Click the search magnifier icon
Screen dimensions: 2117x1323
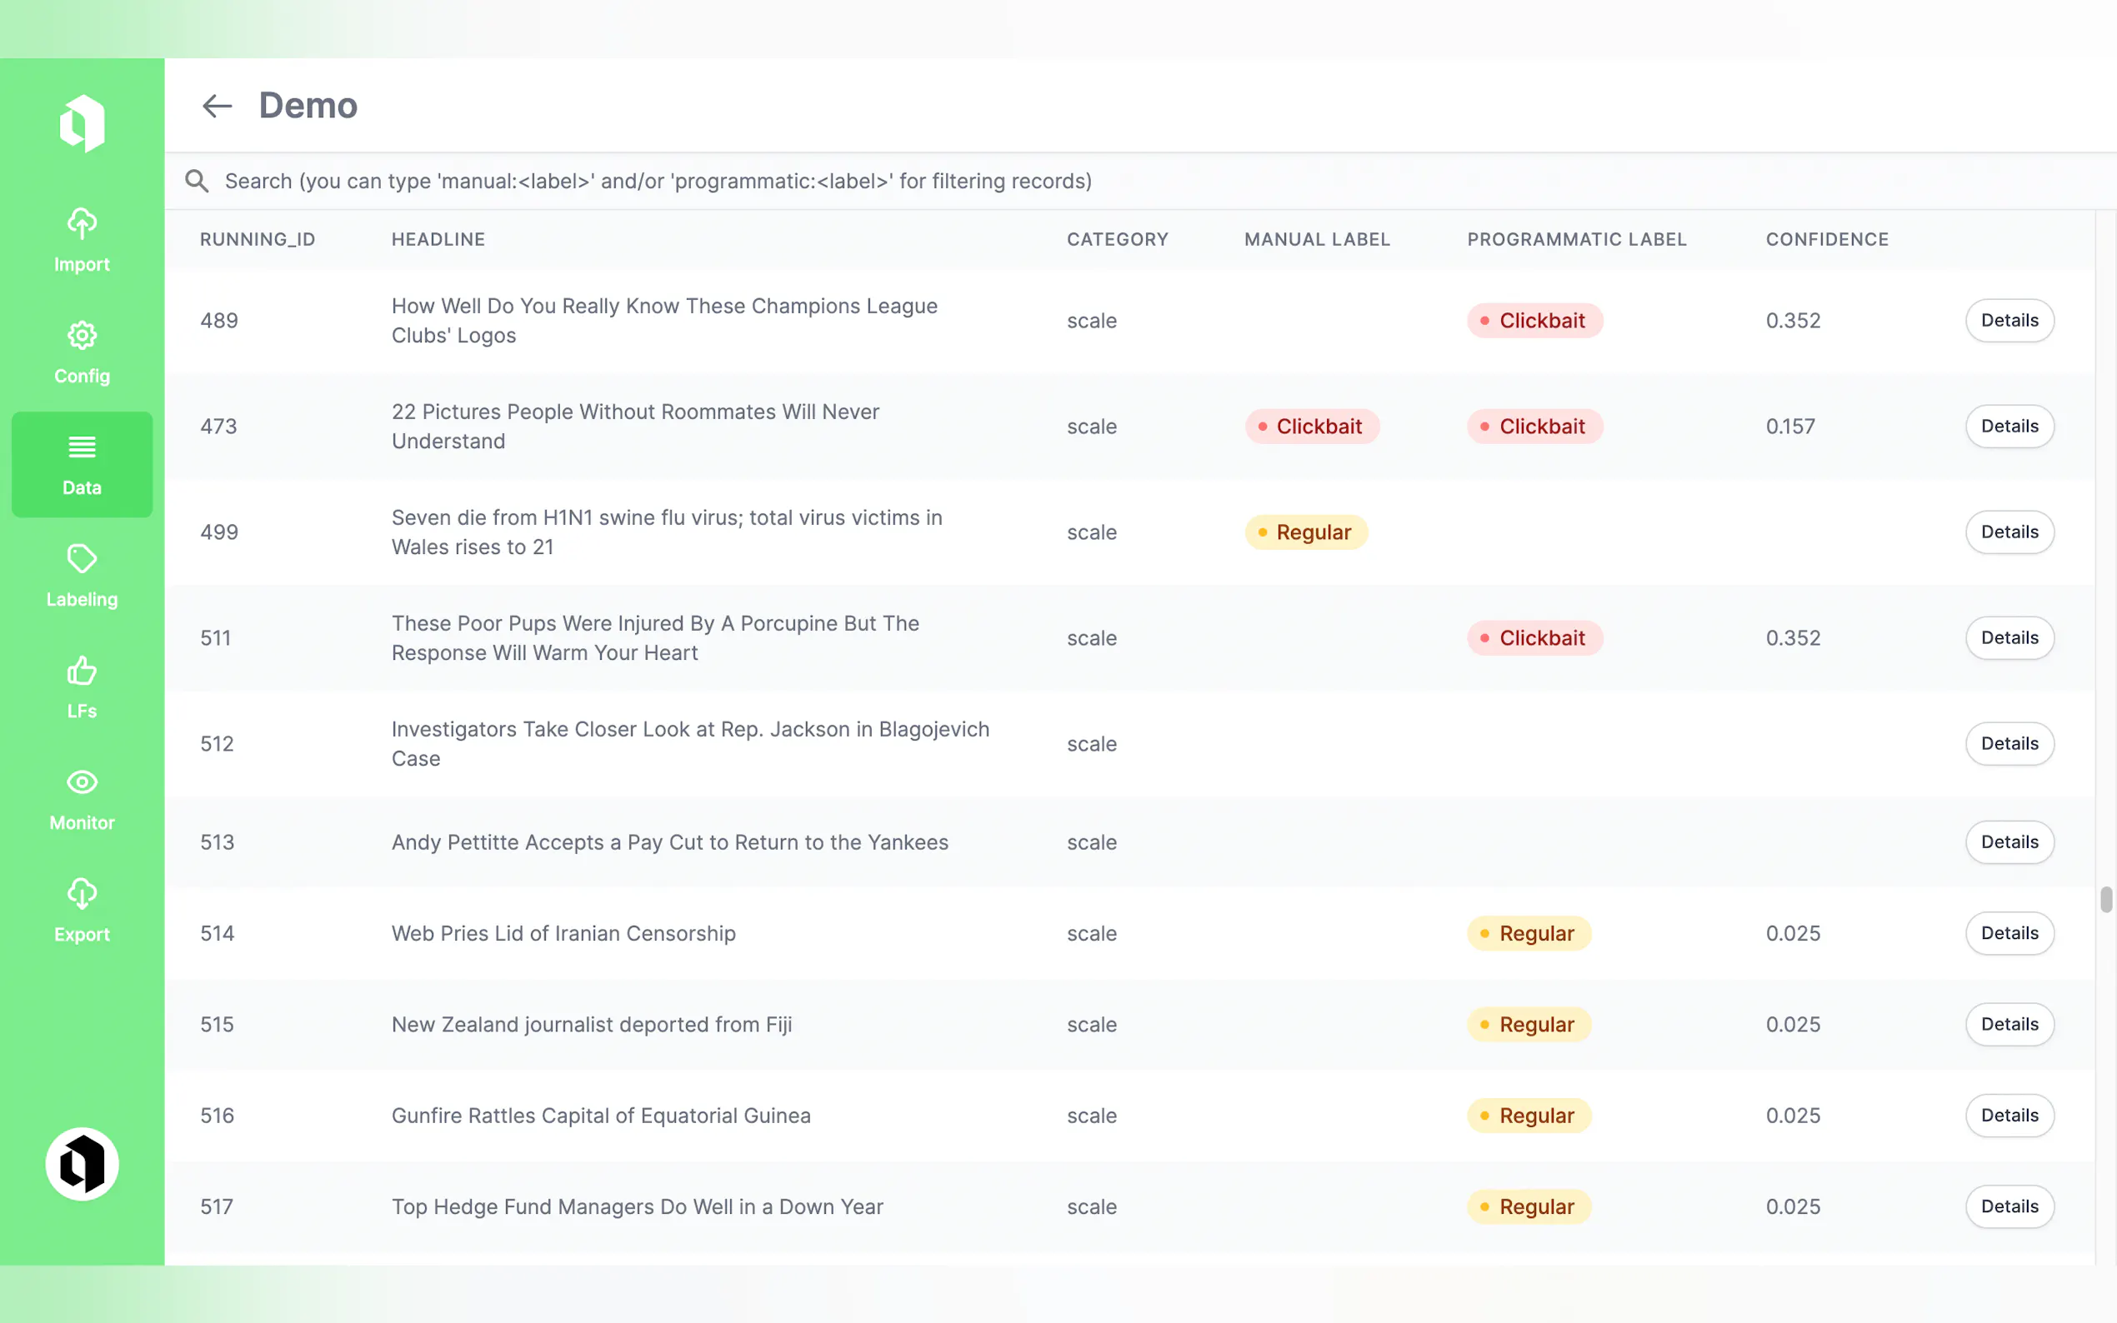pyautogui.click(x=197, y=181)
